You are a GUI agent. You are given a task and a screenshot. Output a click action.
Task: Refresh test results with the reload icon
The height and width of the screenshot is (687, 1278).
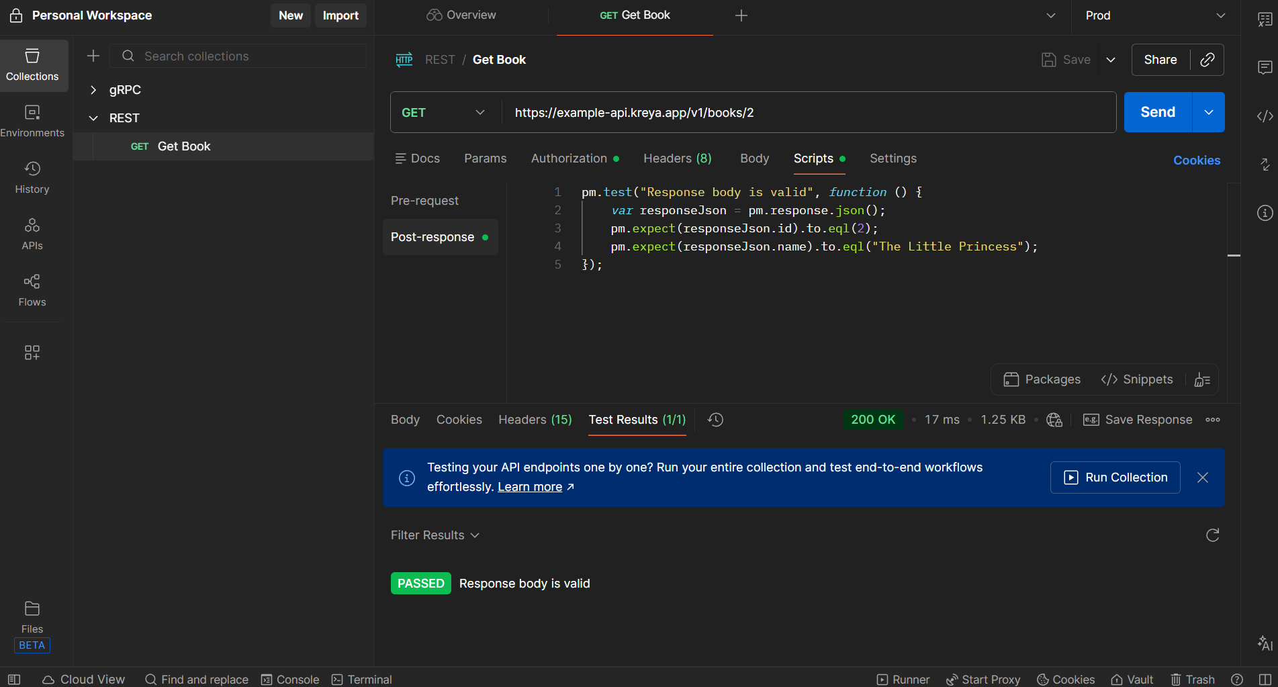pyautogui.click(x=1212, y=535)
